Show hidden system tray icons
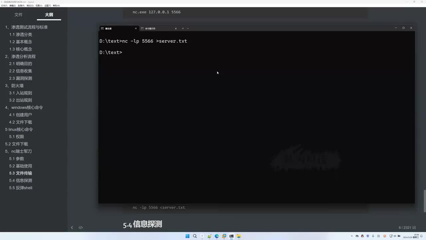This screenshot has height=240, width=426. 352,236
